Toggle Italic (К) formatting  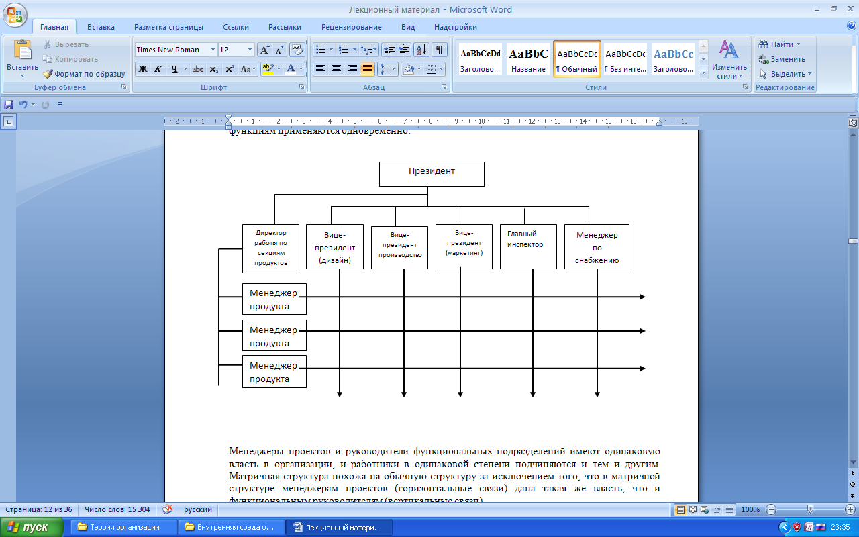158,68
